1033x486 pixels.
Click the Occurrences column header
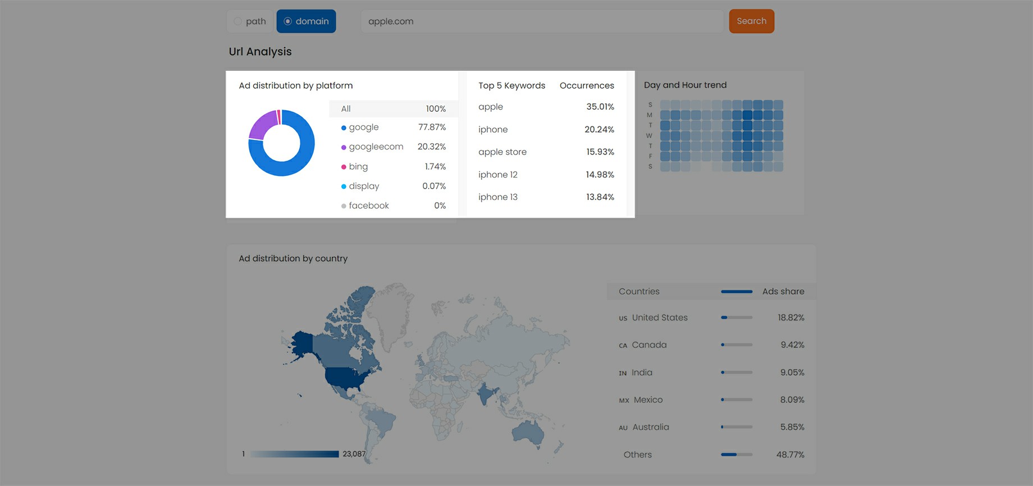click(x=587, y=85)
